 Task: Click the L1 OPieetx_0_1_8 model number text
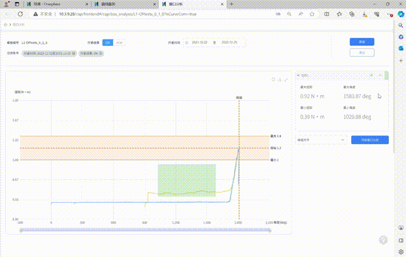tap(34, 43)
